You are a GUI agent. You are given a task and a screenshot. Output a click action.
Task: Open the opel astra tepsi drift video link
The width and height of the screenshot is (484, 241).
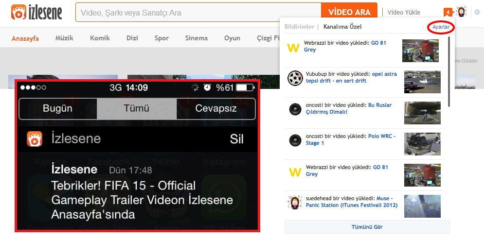tap(351, 77)
